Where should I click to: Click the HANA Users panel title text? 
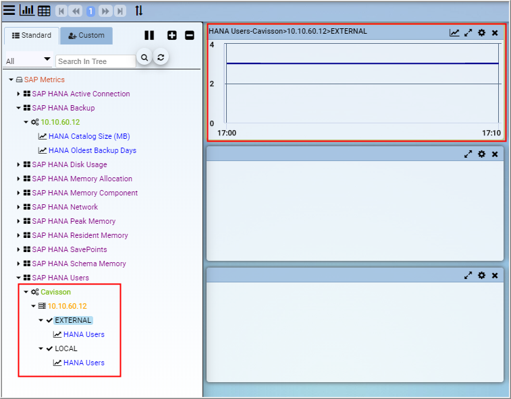click(x=288, y=31)
